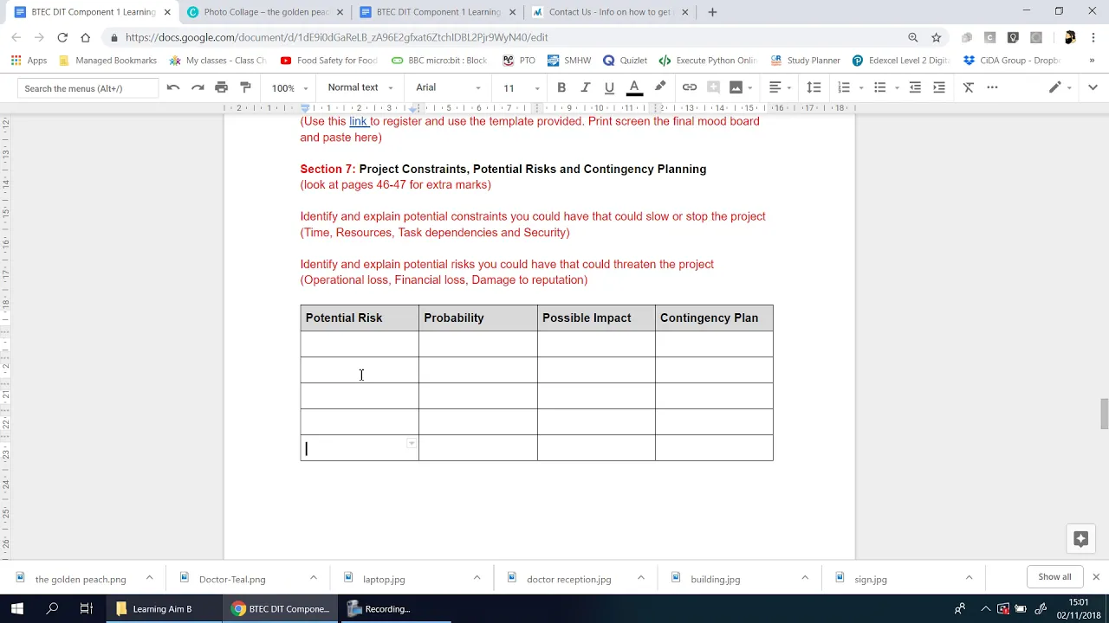The width and height of the screenshot is (1109, 623).
Task: Open line spacing options
Action: click(814, 87)
